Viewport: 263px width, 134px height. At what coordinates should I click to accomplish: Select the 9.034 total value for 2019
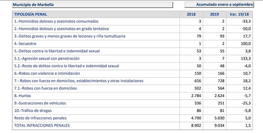[219, 126]
